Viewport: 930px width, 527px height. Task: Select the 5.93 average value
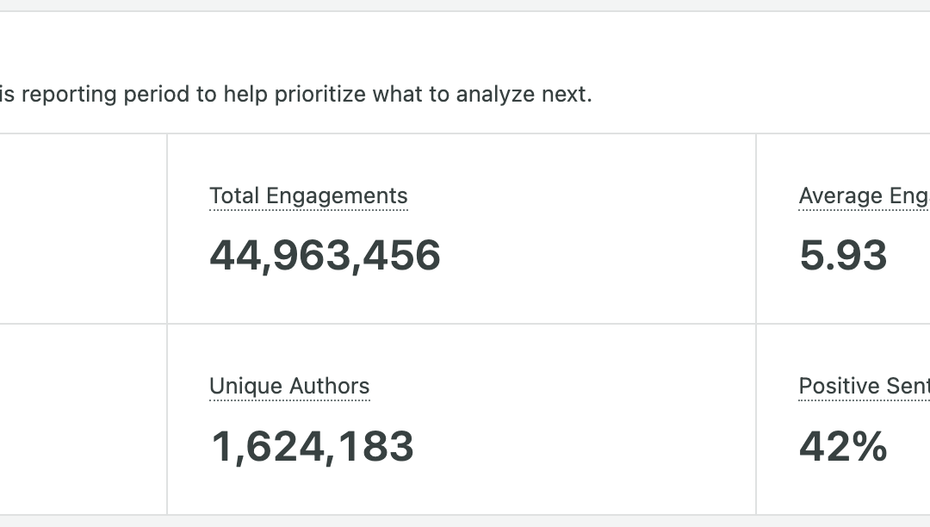point(843,256)
